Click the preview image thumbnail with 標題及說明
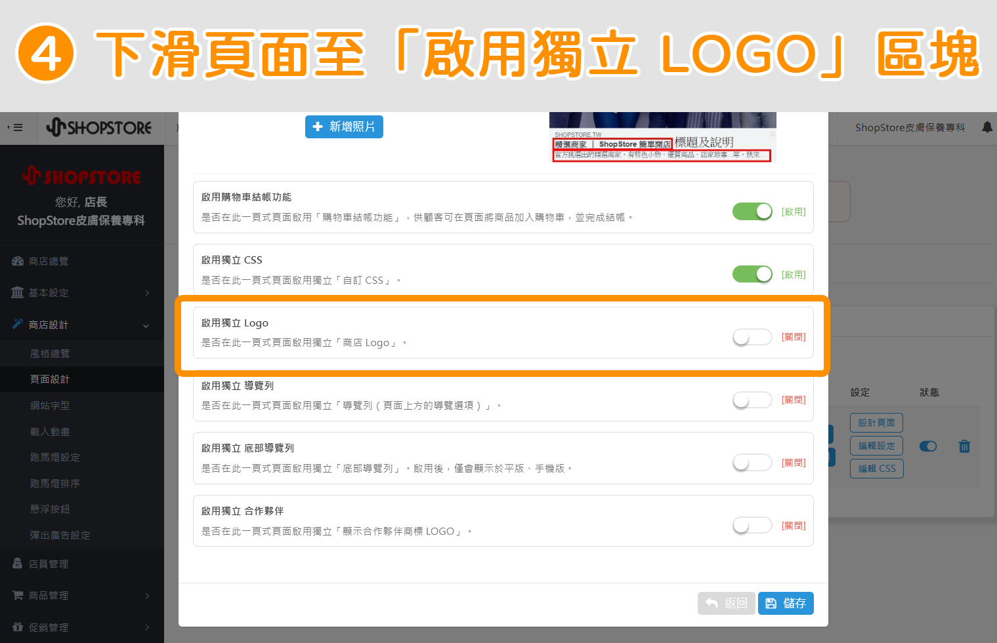The height and width of the screenshot is (643, 997). coord(663,137)
